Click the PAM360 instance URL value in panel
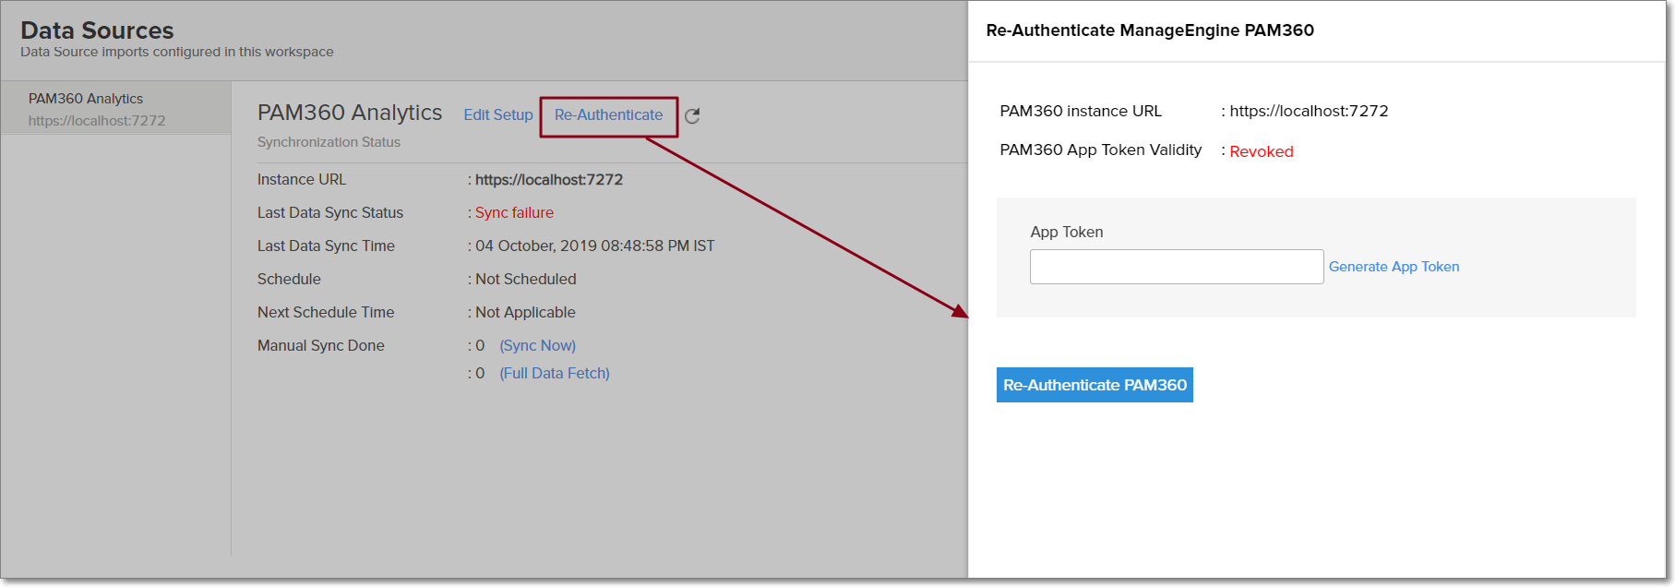Viewport: 1675px width, 587px height. tap(1309, 111)
